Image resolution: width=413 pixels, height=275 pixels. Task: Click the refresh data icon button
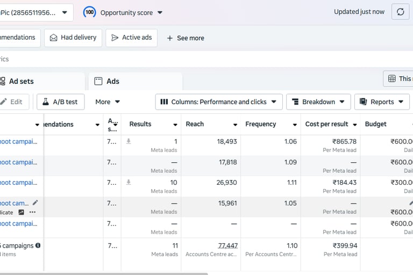401,12
